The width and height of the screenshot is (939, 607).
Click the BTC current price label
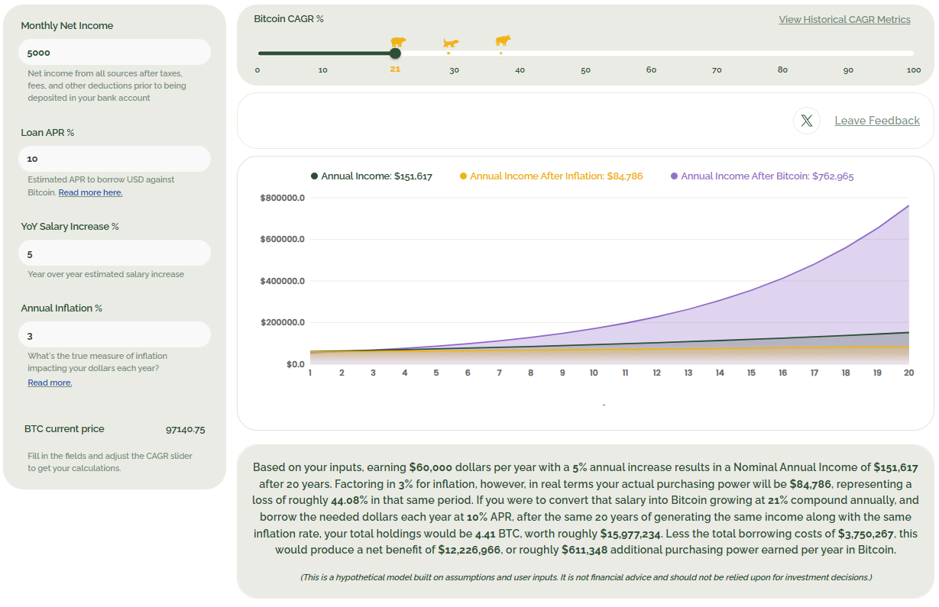[x=64, y=429]
